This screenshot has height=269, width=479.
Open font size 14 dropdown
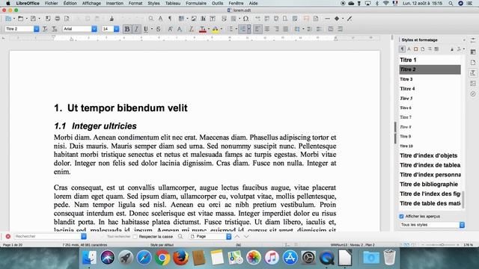[117, 29]
